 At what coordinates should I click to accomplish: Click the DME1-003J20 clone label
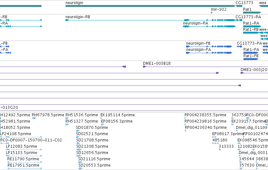(254, 70)
